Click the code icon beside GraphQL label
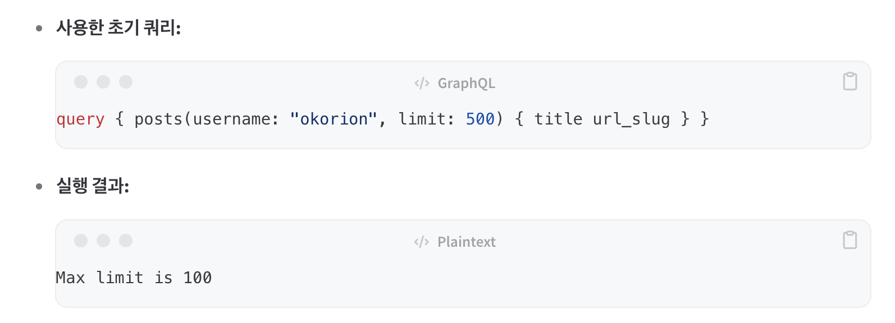The width and height of the screenshot is (895, 323). click(x=422, y=84)
